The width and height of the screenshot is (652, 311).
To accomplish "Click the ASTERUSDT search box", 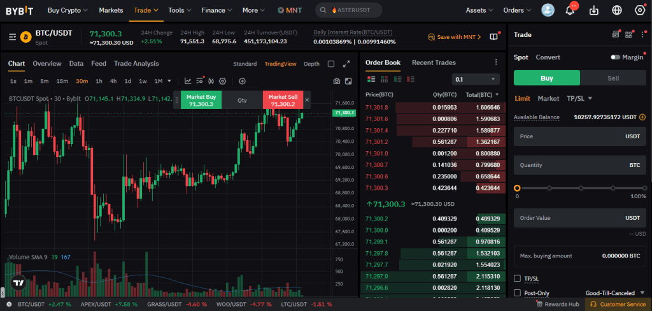I will click(348, 10).
